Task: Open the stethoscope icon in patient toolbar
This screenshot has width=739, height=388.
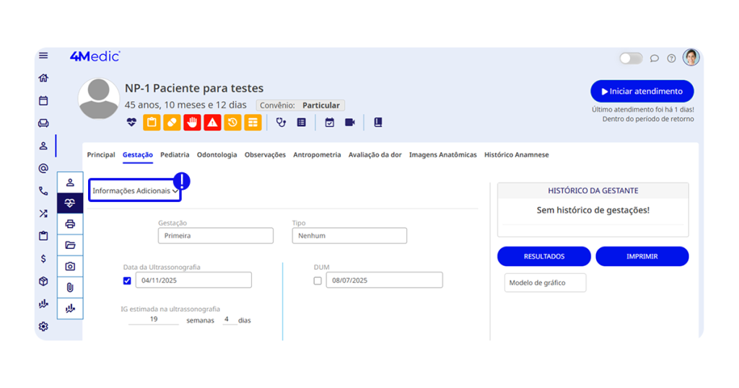Action: pos(281,123)
